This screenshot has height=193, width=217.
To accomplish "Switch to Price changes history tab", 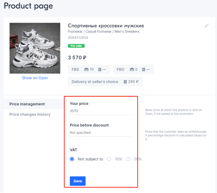I will coord(30,114).
